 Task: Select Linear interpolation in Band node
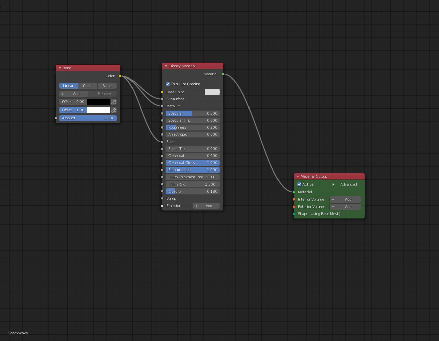[68, 86]
